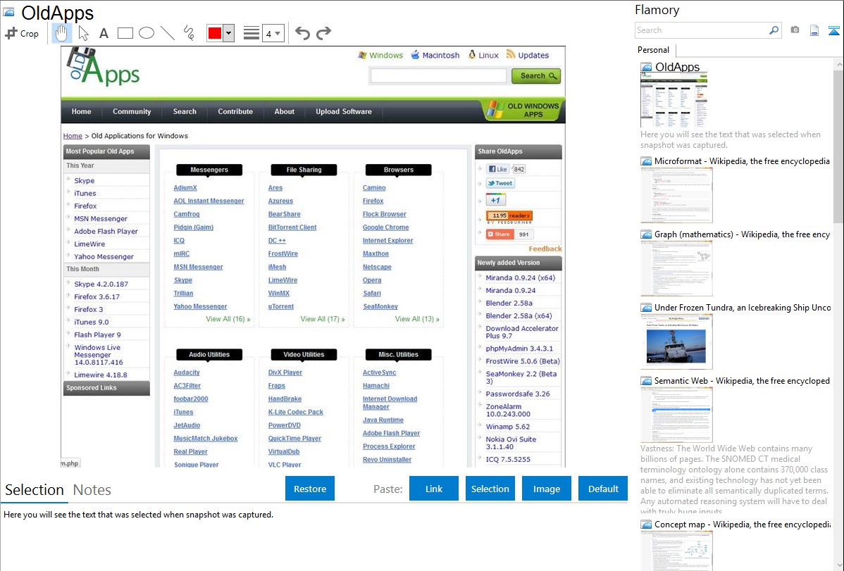844x571 pixels.
Task: Open Miranda 0.9.24 (x64) entry
Action: (x=520, y=277)
